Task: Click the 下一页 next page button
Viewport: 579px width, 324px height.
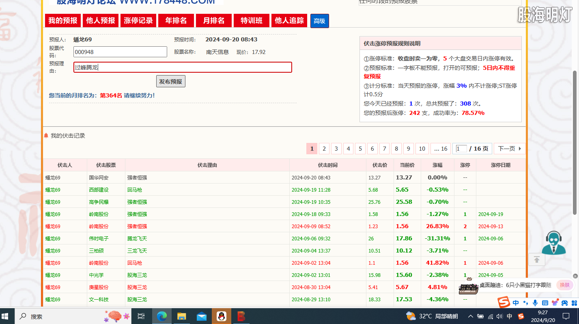Action: (x=510, y=149)
